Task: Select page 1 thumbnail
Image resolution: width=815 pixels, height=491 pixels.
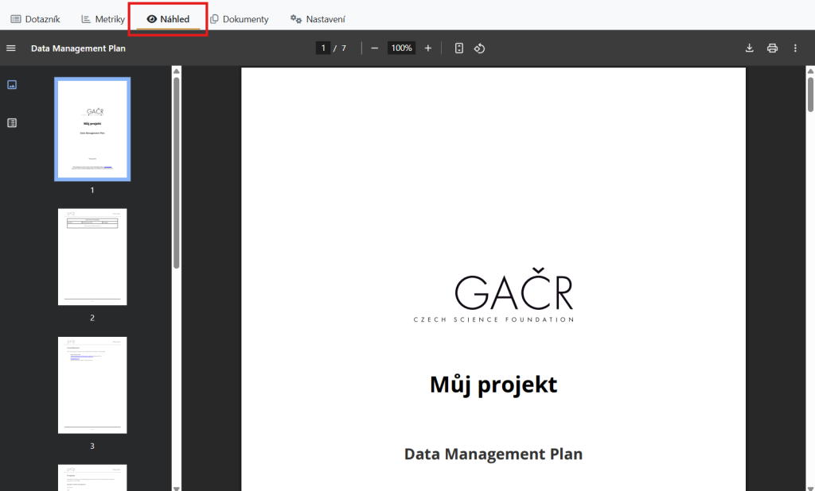Action: 92,130
